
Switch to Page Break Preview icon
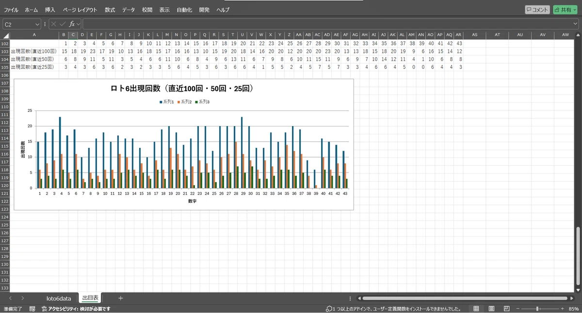pyautogui.click(x=506, y=309)
